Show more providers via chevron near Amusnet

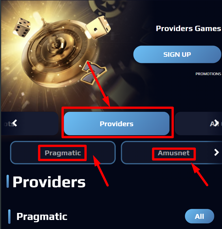(217, 152)
